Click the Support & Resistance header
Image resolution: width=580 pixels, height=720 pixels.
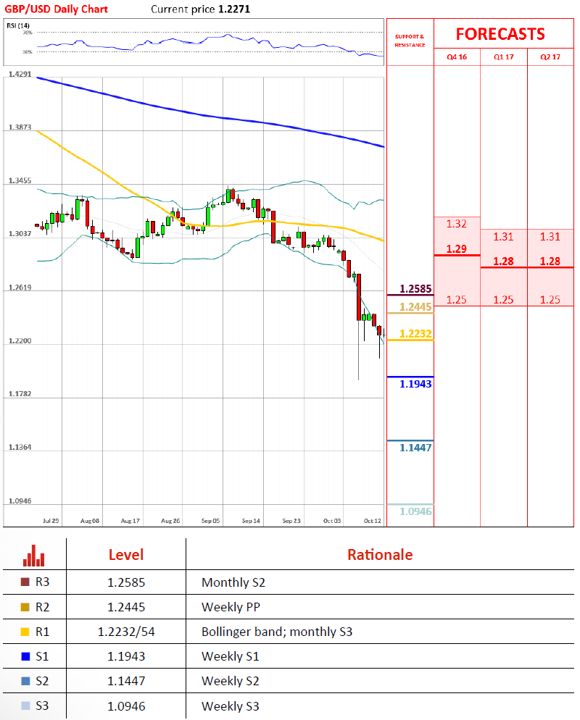coord(410,41)
